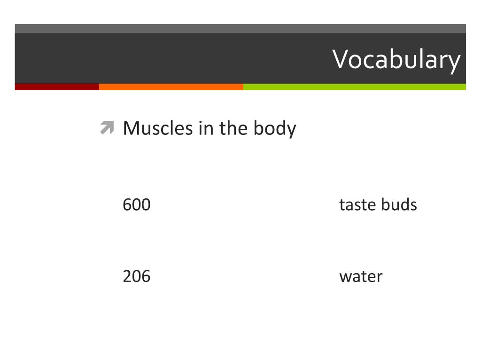Click the word Muscles in the bullet
Viewport: 481px width, 361px height.
point(158,128)
